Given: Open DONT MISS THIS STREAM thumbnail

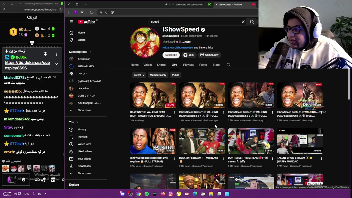Looking at the screenshot, I should 251,141.
